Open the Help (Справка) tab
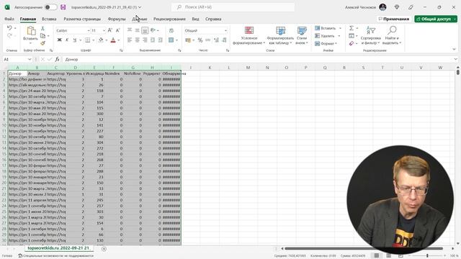The height and width of the screenshot is (259, 461). click(x=213, y=19)
